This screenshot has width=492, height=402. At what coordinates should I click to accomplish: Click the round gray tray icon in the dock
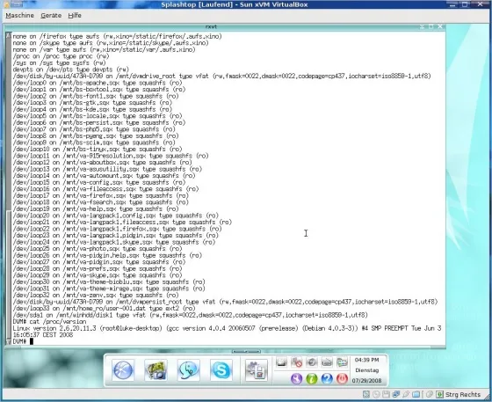pyautogui.click(x=312, y=362)
